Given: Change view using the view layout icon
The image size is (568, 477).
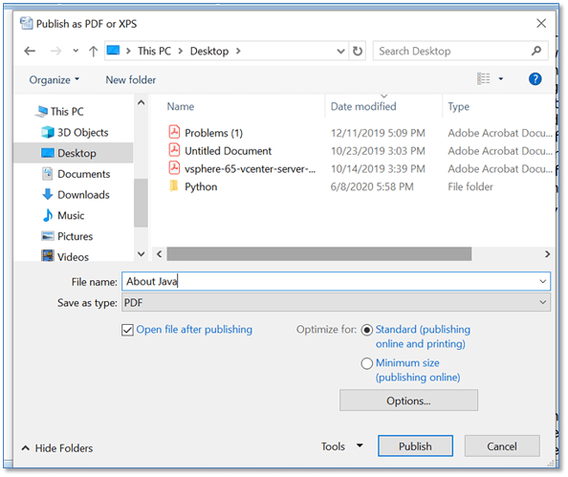Looking at the screenshot, I should click(x=484, y=78).
